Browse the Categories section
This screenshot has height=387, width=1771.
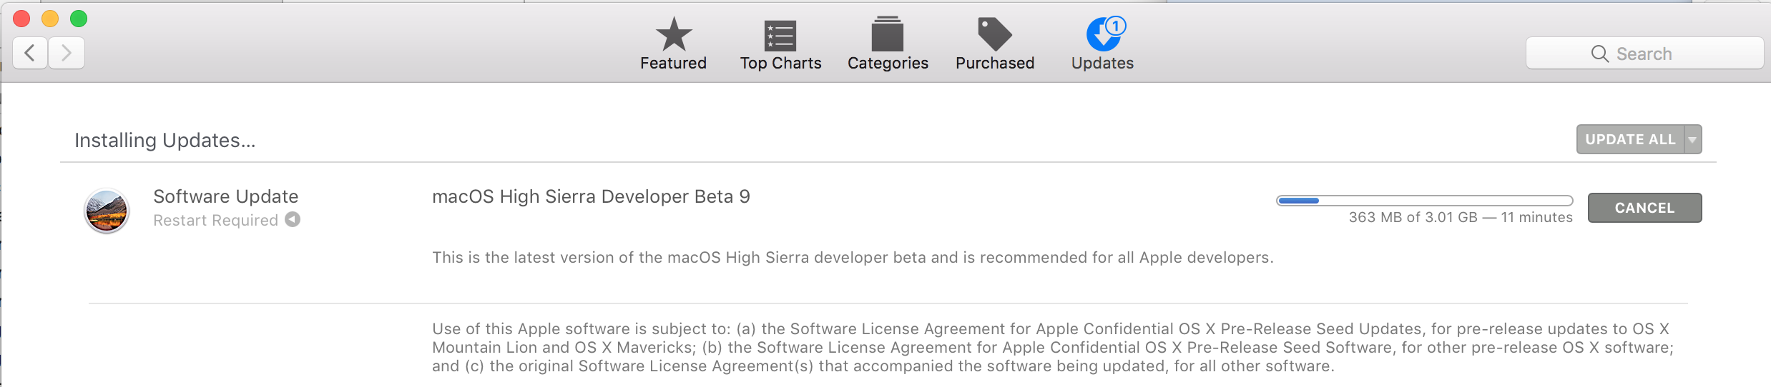(x=888, y=44)
